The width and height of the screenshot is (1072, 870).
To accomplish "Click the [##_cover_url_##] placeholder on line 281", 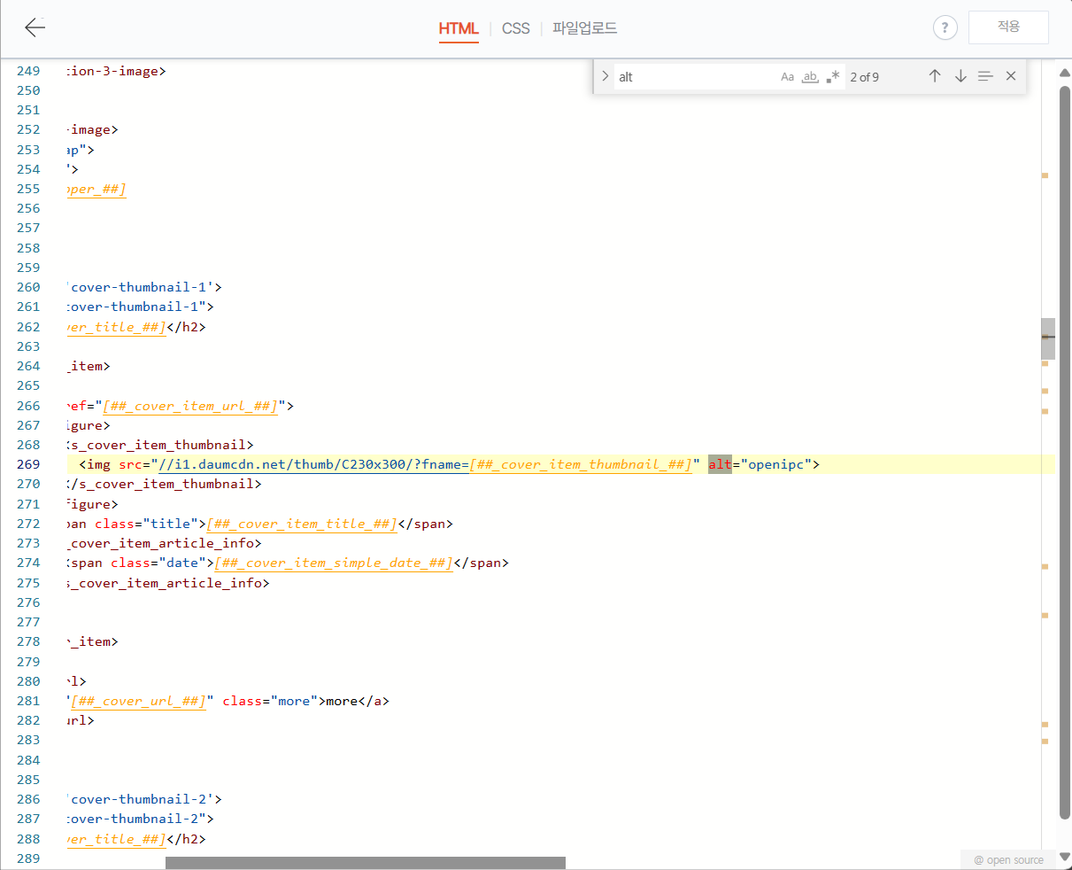I will 138,701.
